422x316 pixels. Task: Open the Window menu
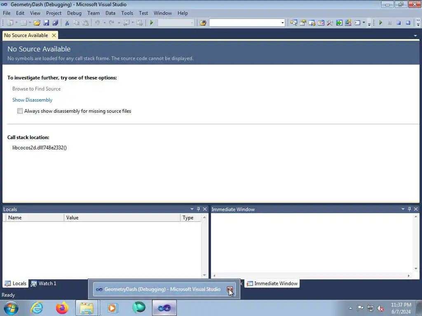point(162,13)
